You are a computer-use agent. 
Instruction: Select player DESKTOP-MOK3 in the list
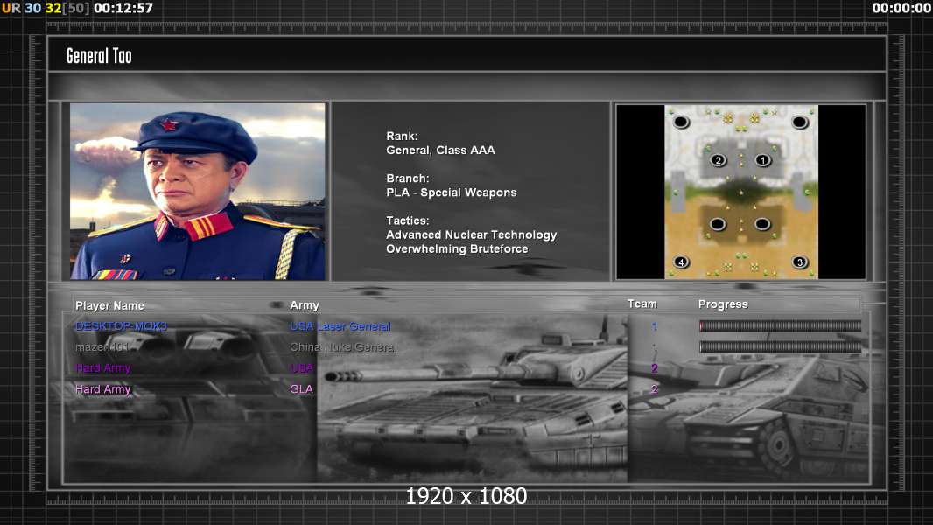[x=122, y=326]
